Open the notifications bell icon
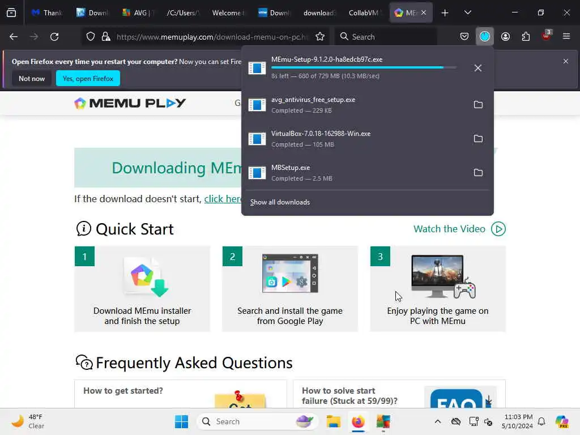Viewport: 580px width, 435px height. coord(541,421)
